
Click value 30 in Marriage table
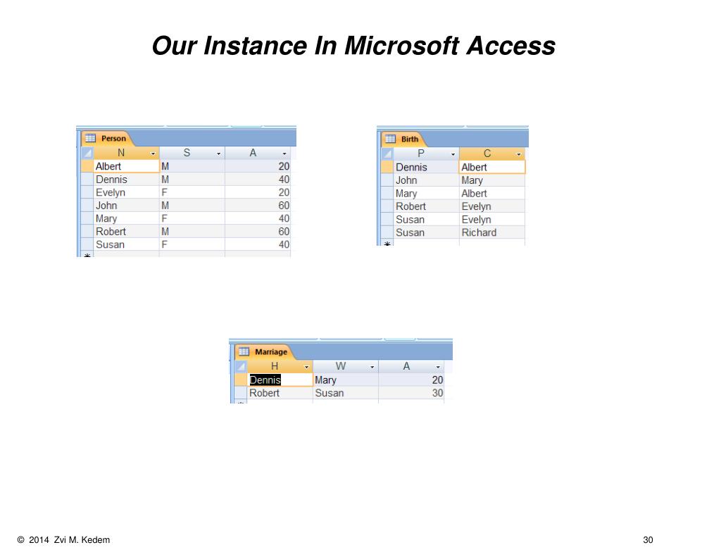coord(411,393)
